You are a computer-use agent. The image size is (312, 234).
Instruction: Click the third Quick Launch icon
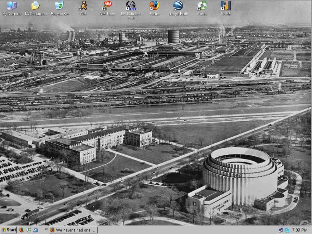(x=36, y=230)
